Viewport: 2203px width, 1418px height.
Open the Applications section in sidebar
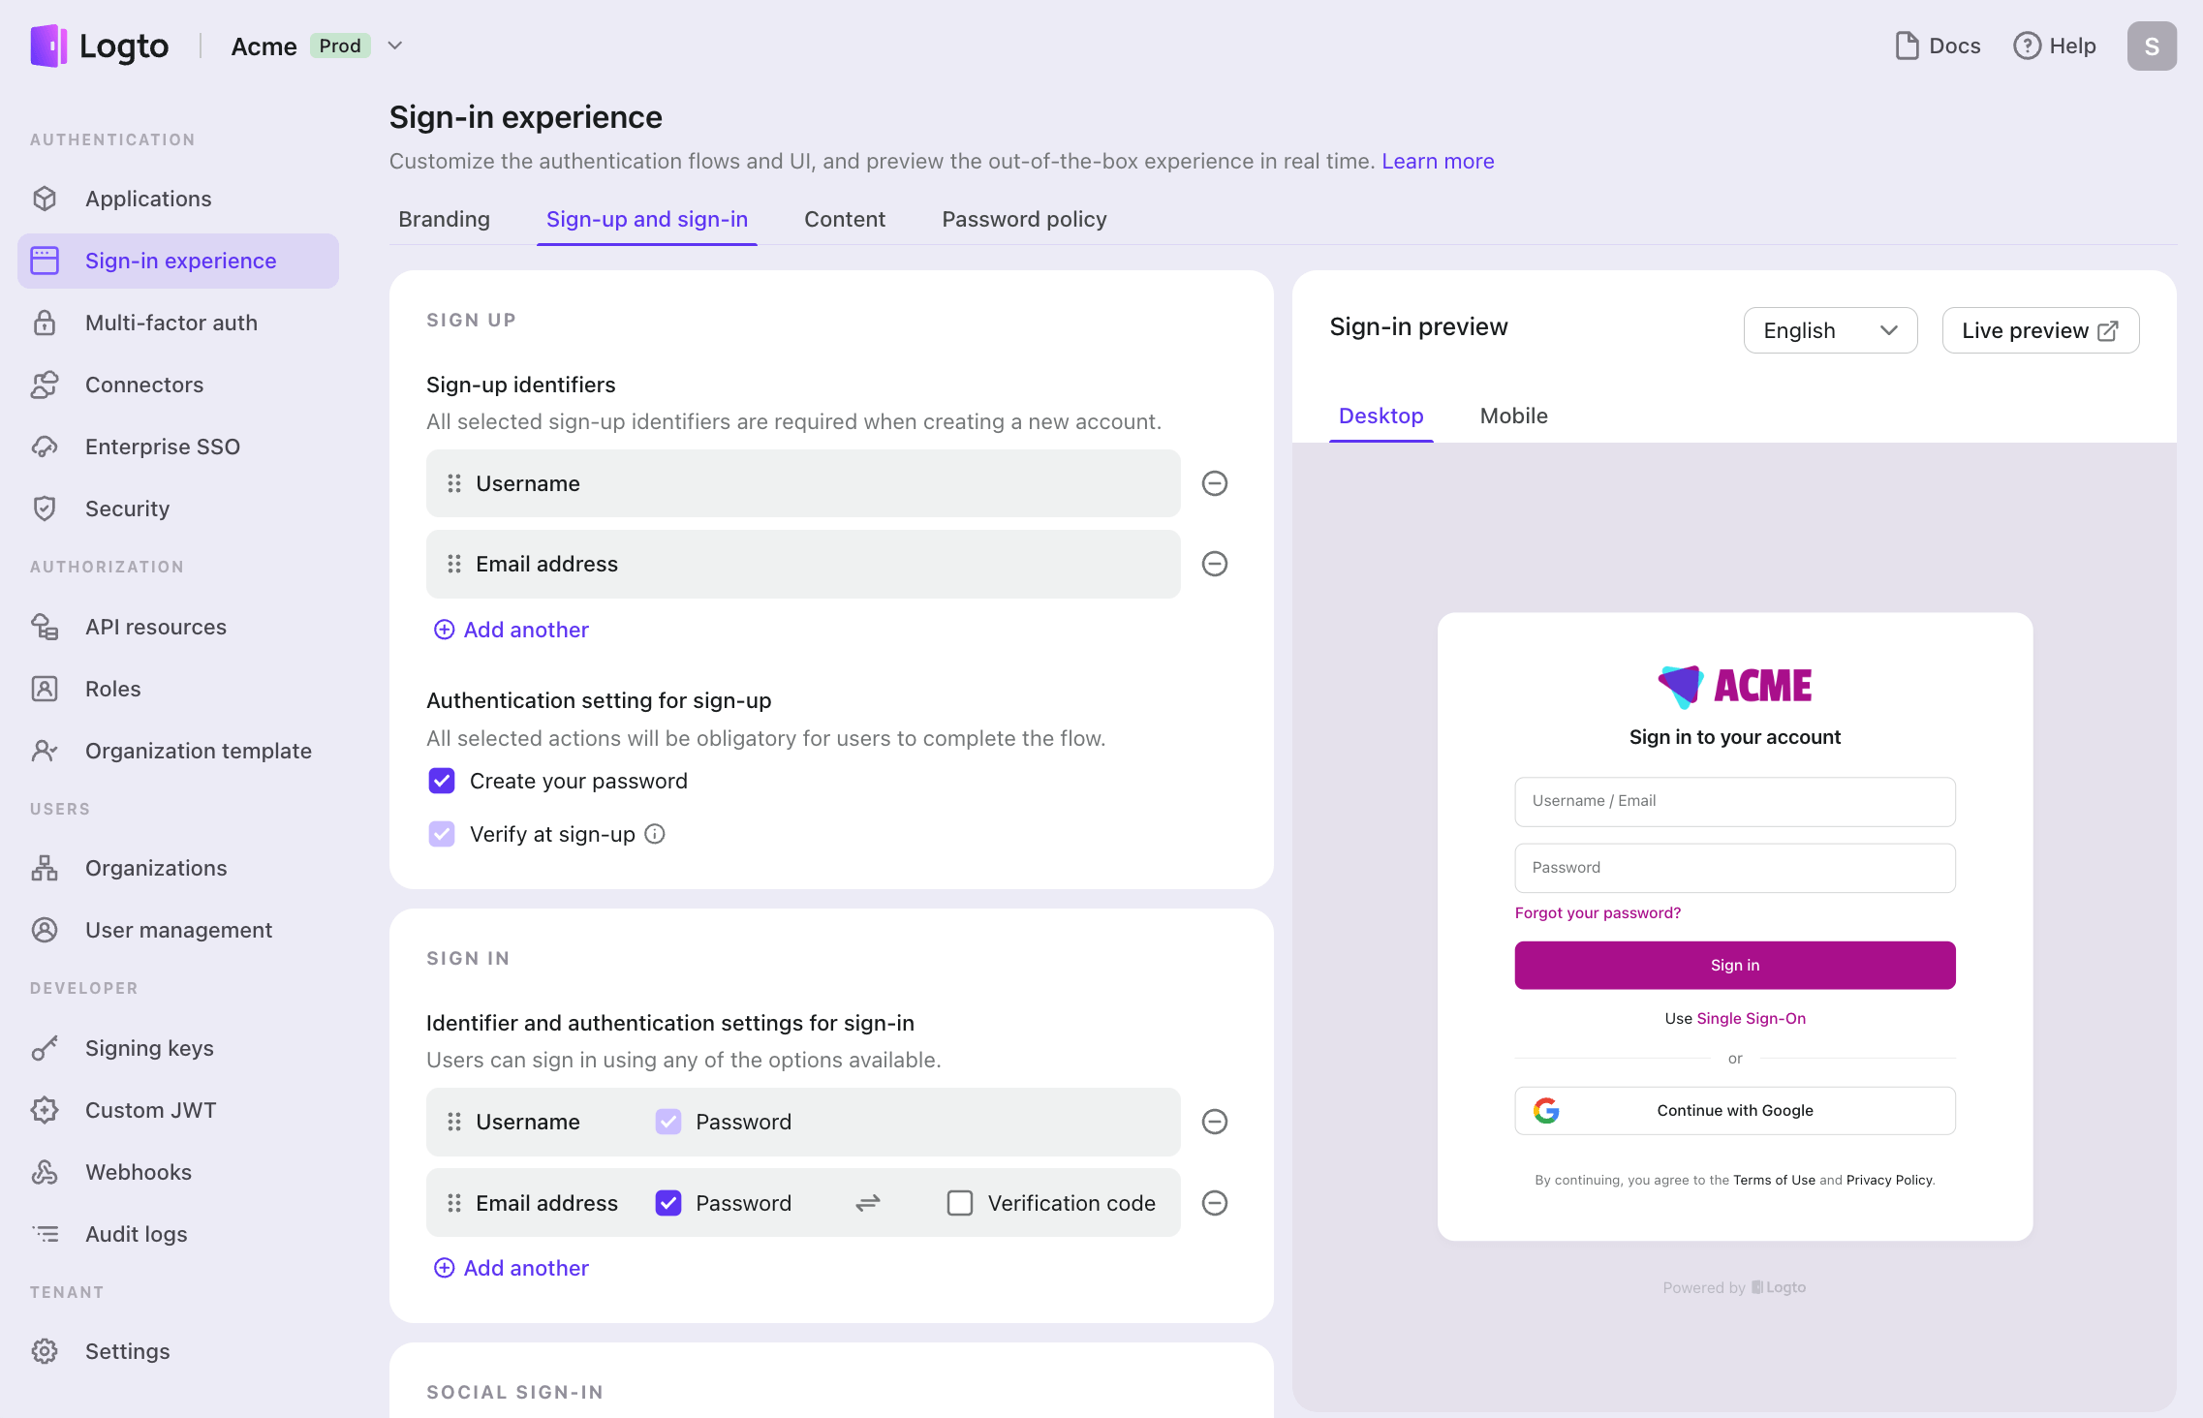point(148,199)
